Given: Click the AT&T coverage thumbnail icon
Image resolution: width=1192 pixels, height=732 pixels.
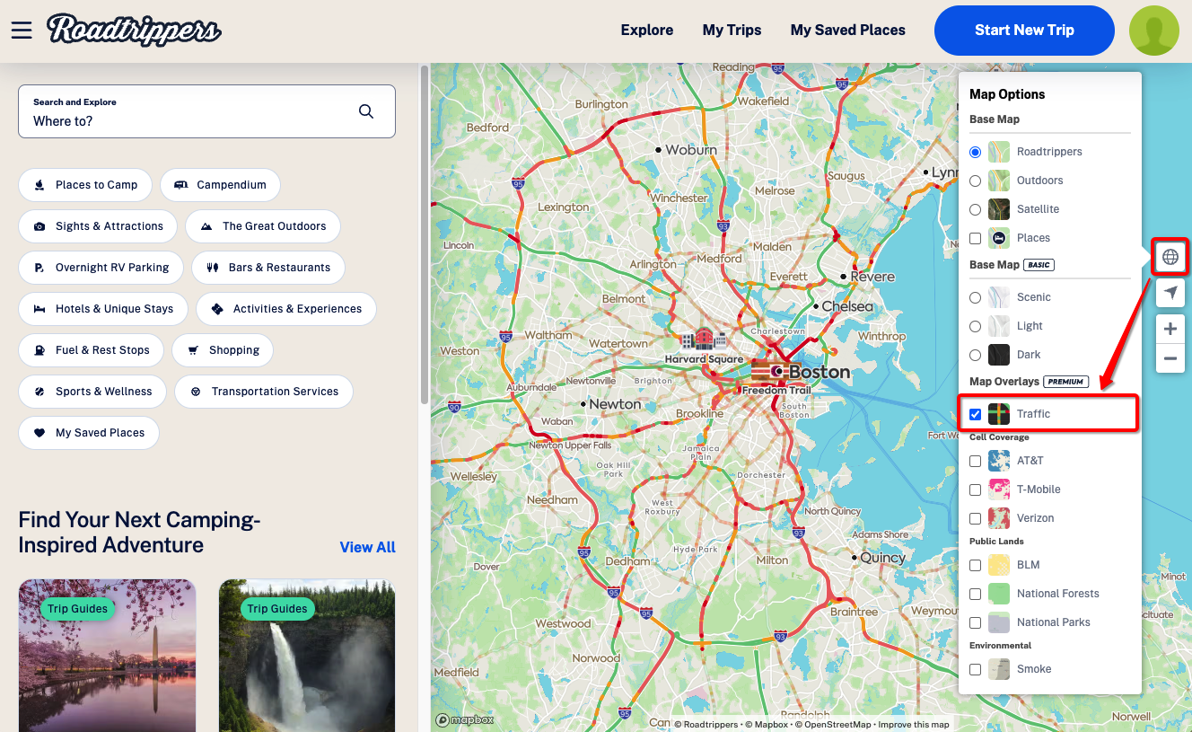Looking at the screenshot, I should point(999,461).
